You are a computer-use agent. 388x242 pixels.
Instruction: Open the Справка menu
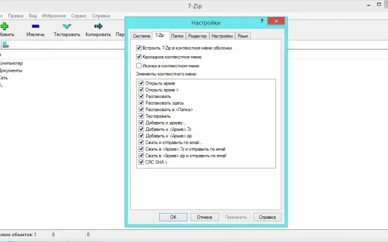[101, 15]
